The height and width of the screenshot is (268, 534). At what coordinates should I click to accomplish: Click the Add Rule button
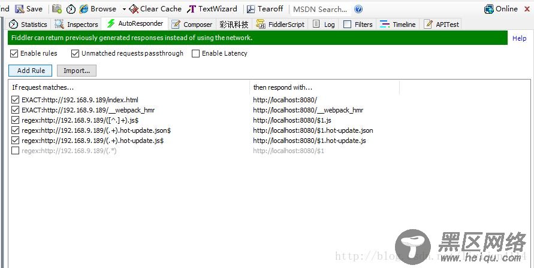[x=31, y=71]
